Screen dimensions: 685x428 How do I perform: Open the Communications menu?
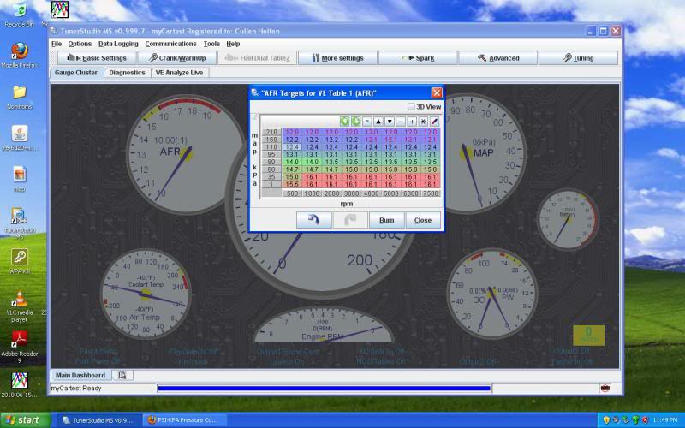(x=170, y=44)
